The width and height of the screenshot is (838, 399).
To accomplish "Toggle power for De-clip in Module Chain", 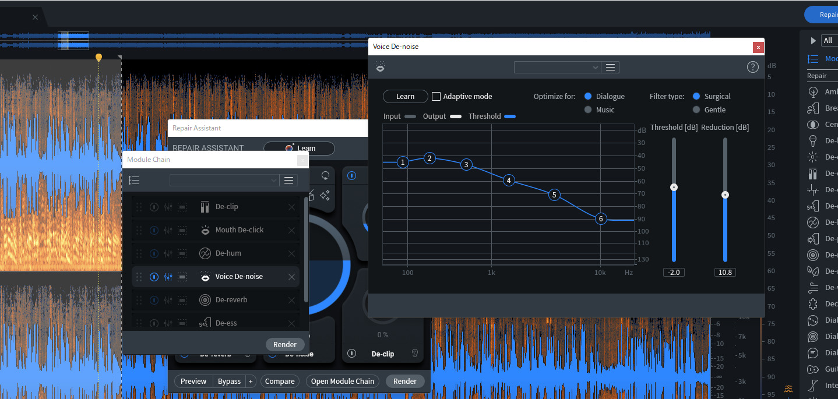I will coord(154,207).
